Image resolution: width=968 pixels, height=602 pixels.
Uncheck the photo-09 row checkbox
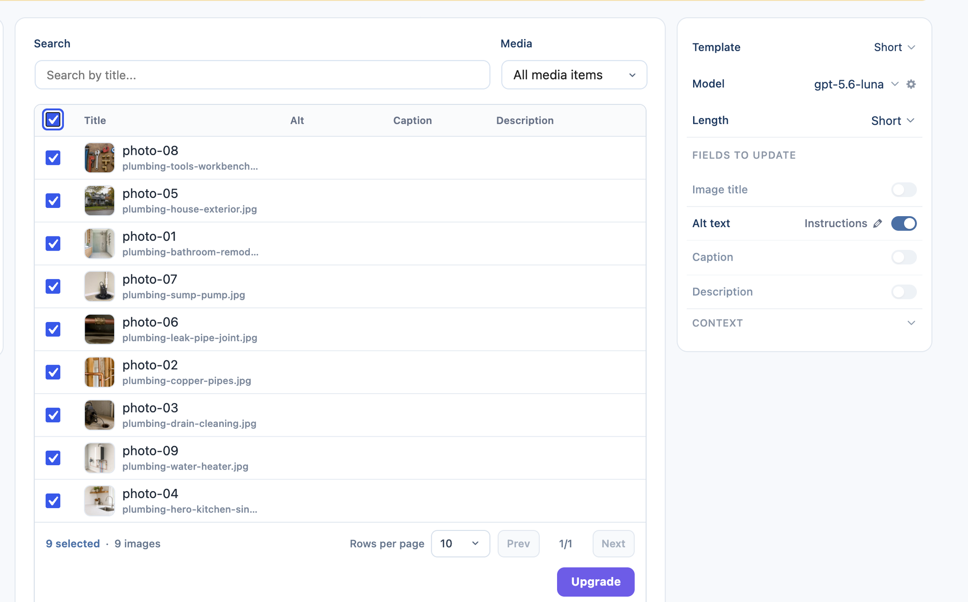tap(53, 458)
